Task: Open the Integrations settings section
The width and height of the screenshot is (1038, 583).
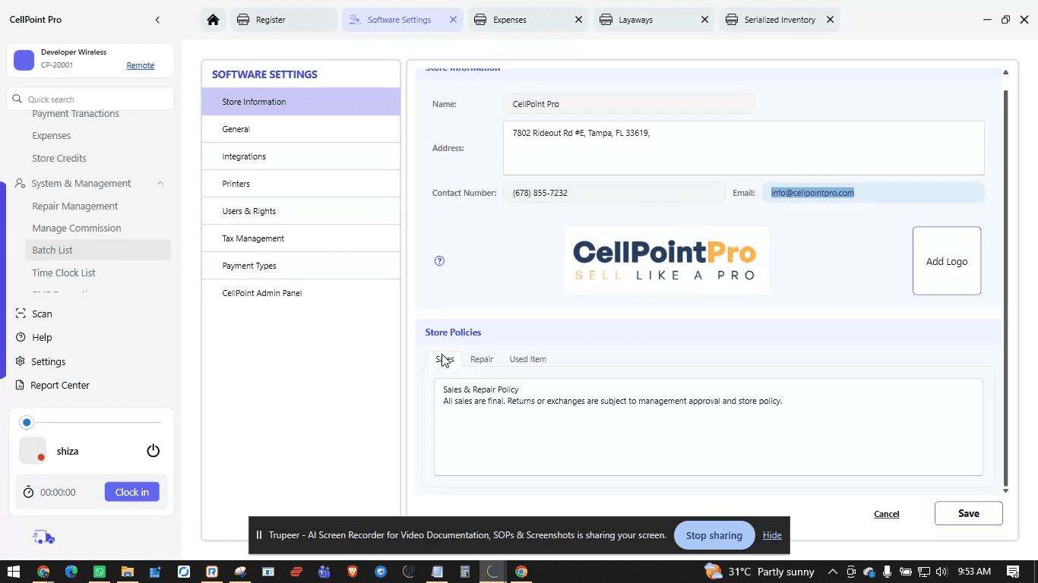Action: click(x=301, y=156)
